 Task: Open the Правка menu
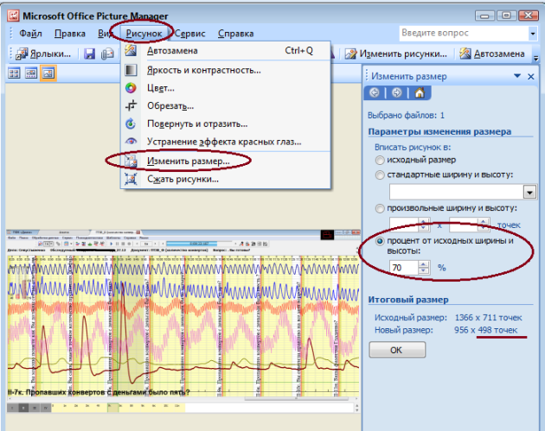point(70,34)
